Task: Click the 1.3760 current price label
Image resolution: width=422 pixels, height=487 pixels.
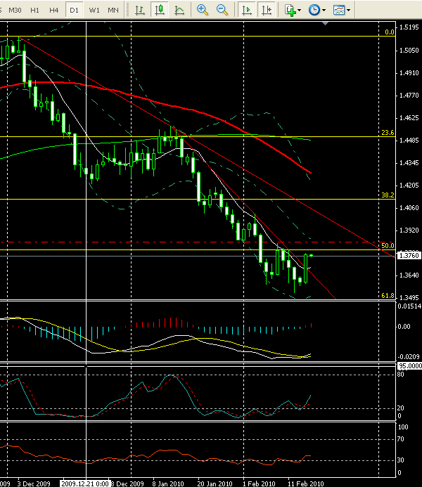Action: click(409, 256)
